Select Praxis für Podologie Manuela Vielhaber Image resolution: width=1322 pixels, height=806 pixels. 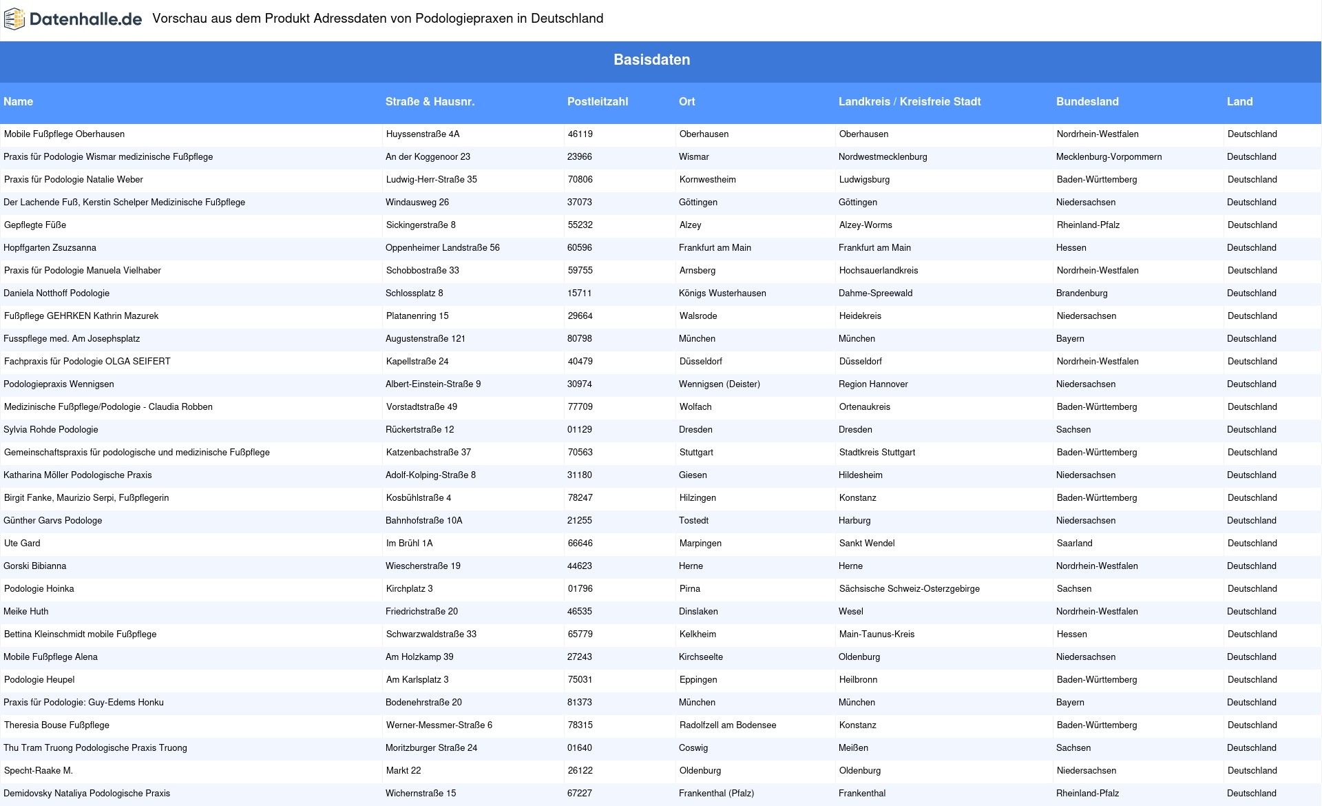coord(83,271)
